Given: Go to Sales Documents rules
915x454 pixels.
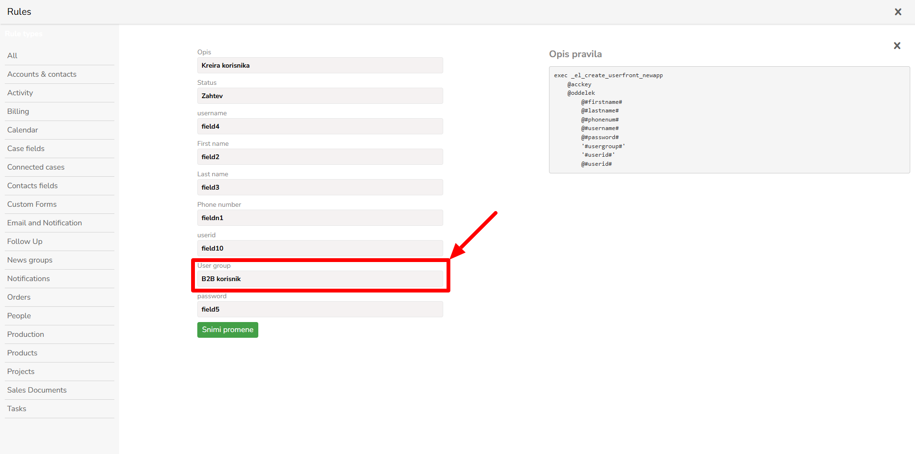Looking at the screenshot, I should 37,390.
